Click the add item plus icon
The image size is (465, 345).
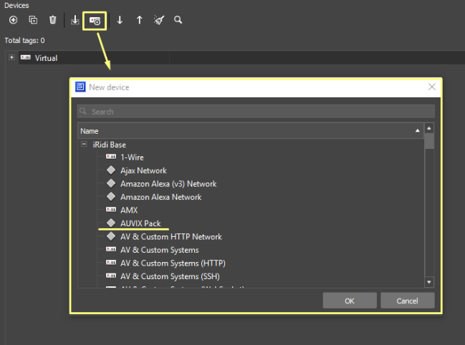(x=13, y=20)
